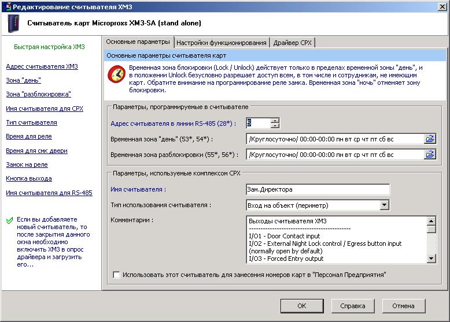Open the Адрес считывателя XM3 link

tap(42, 66)
